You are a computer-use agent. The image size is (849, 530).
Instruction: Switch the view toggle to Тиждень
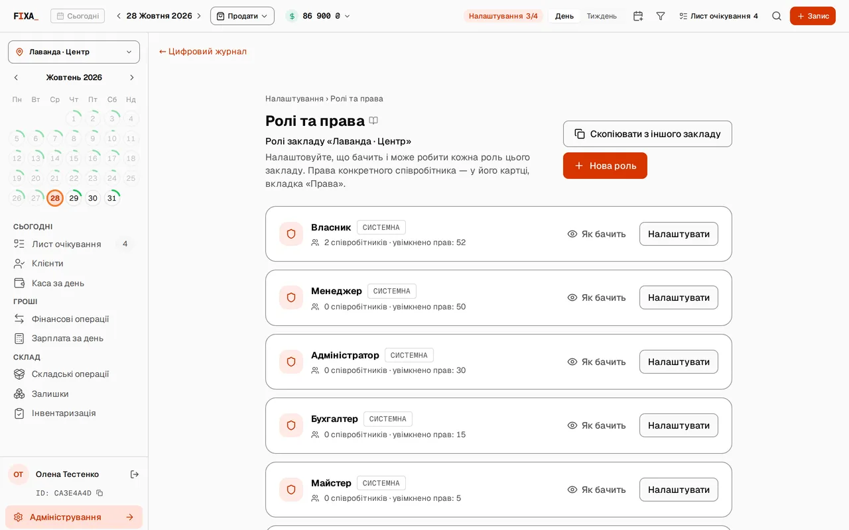[602, 16]
